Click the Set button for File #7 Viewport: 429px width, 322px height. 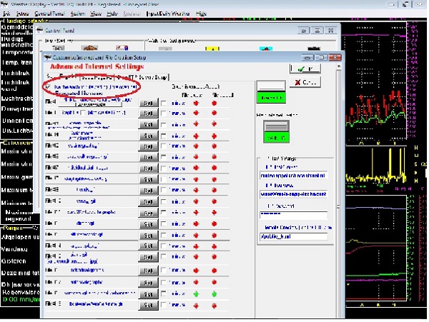click(x=148, y=168)
